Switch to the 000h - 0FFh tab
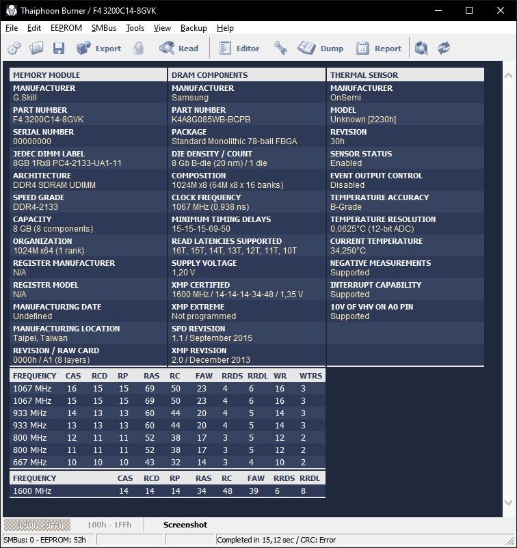The image size is (517, 548). coord(37,525)
